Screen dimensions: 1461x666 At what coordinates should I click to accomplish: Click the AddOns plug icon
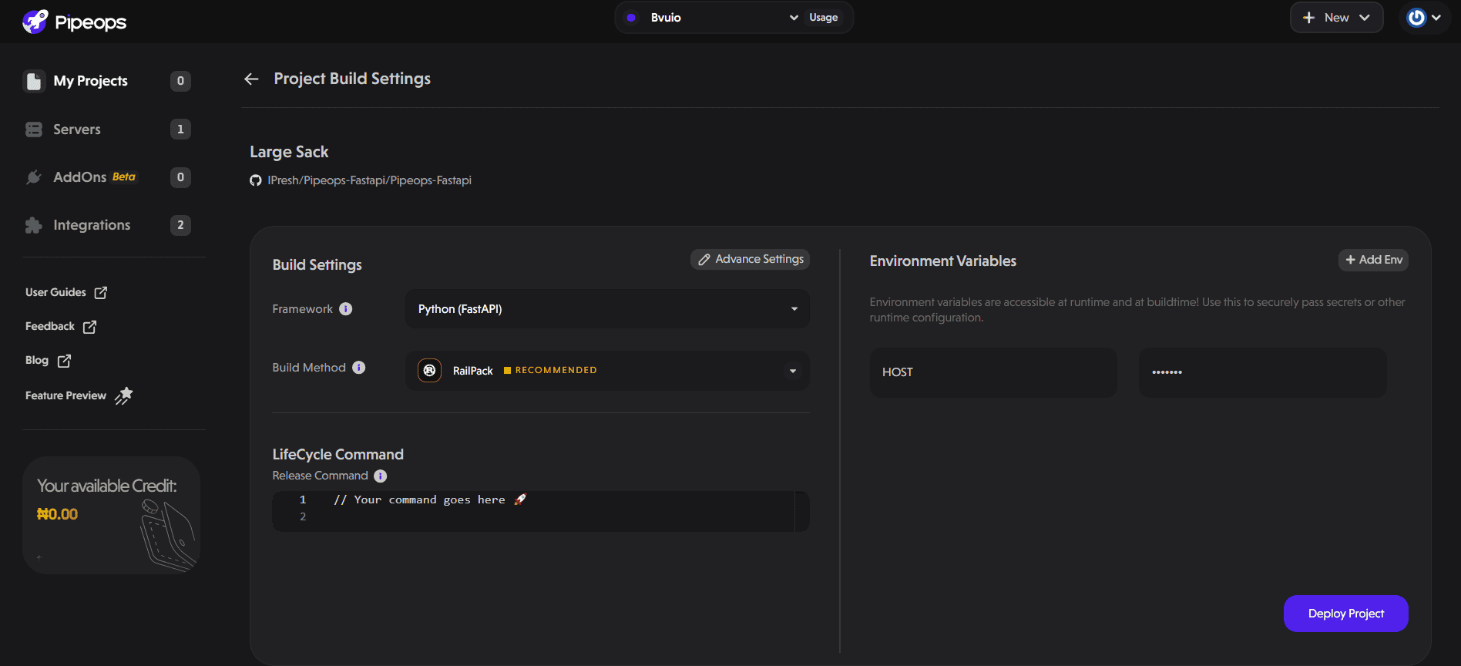(34, 177)
